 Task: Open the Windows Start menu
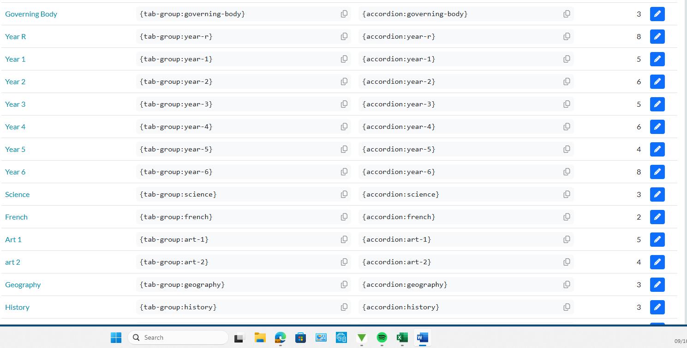(x=116, y=337)
